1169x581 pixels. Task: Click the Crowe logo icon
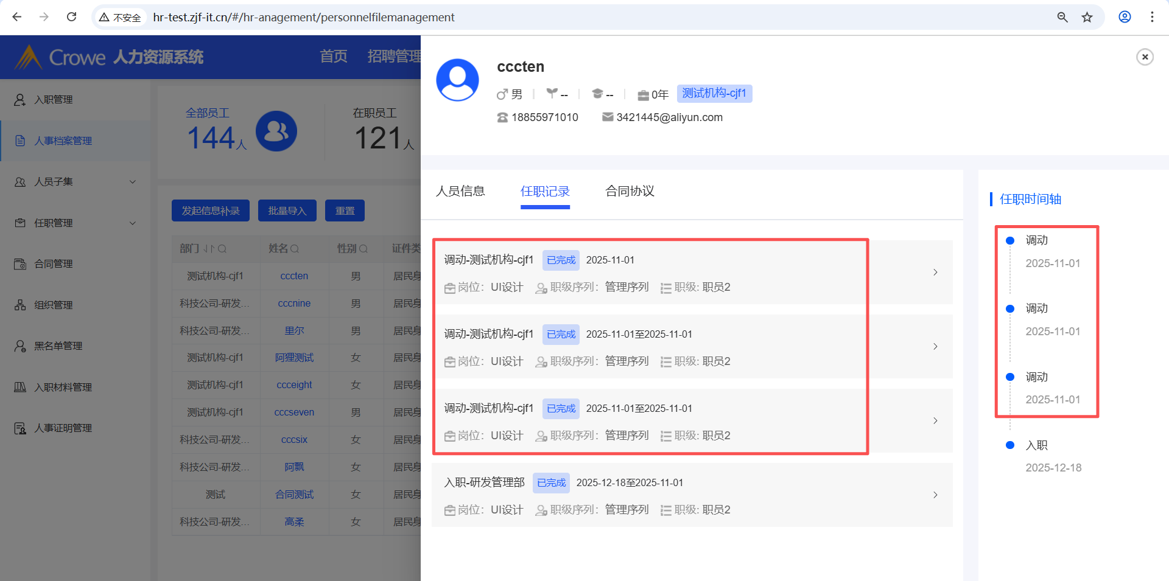(x=28, y=57)
